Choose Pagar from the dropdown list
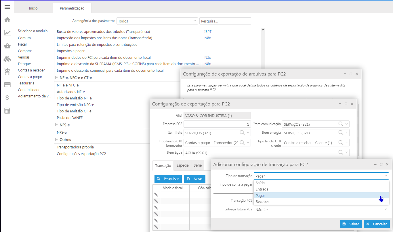This screenshot has width=393, height=232. point(321,195)
